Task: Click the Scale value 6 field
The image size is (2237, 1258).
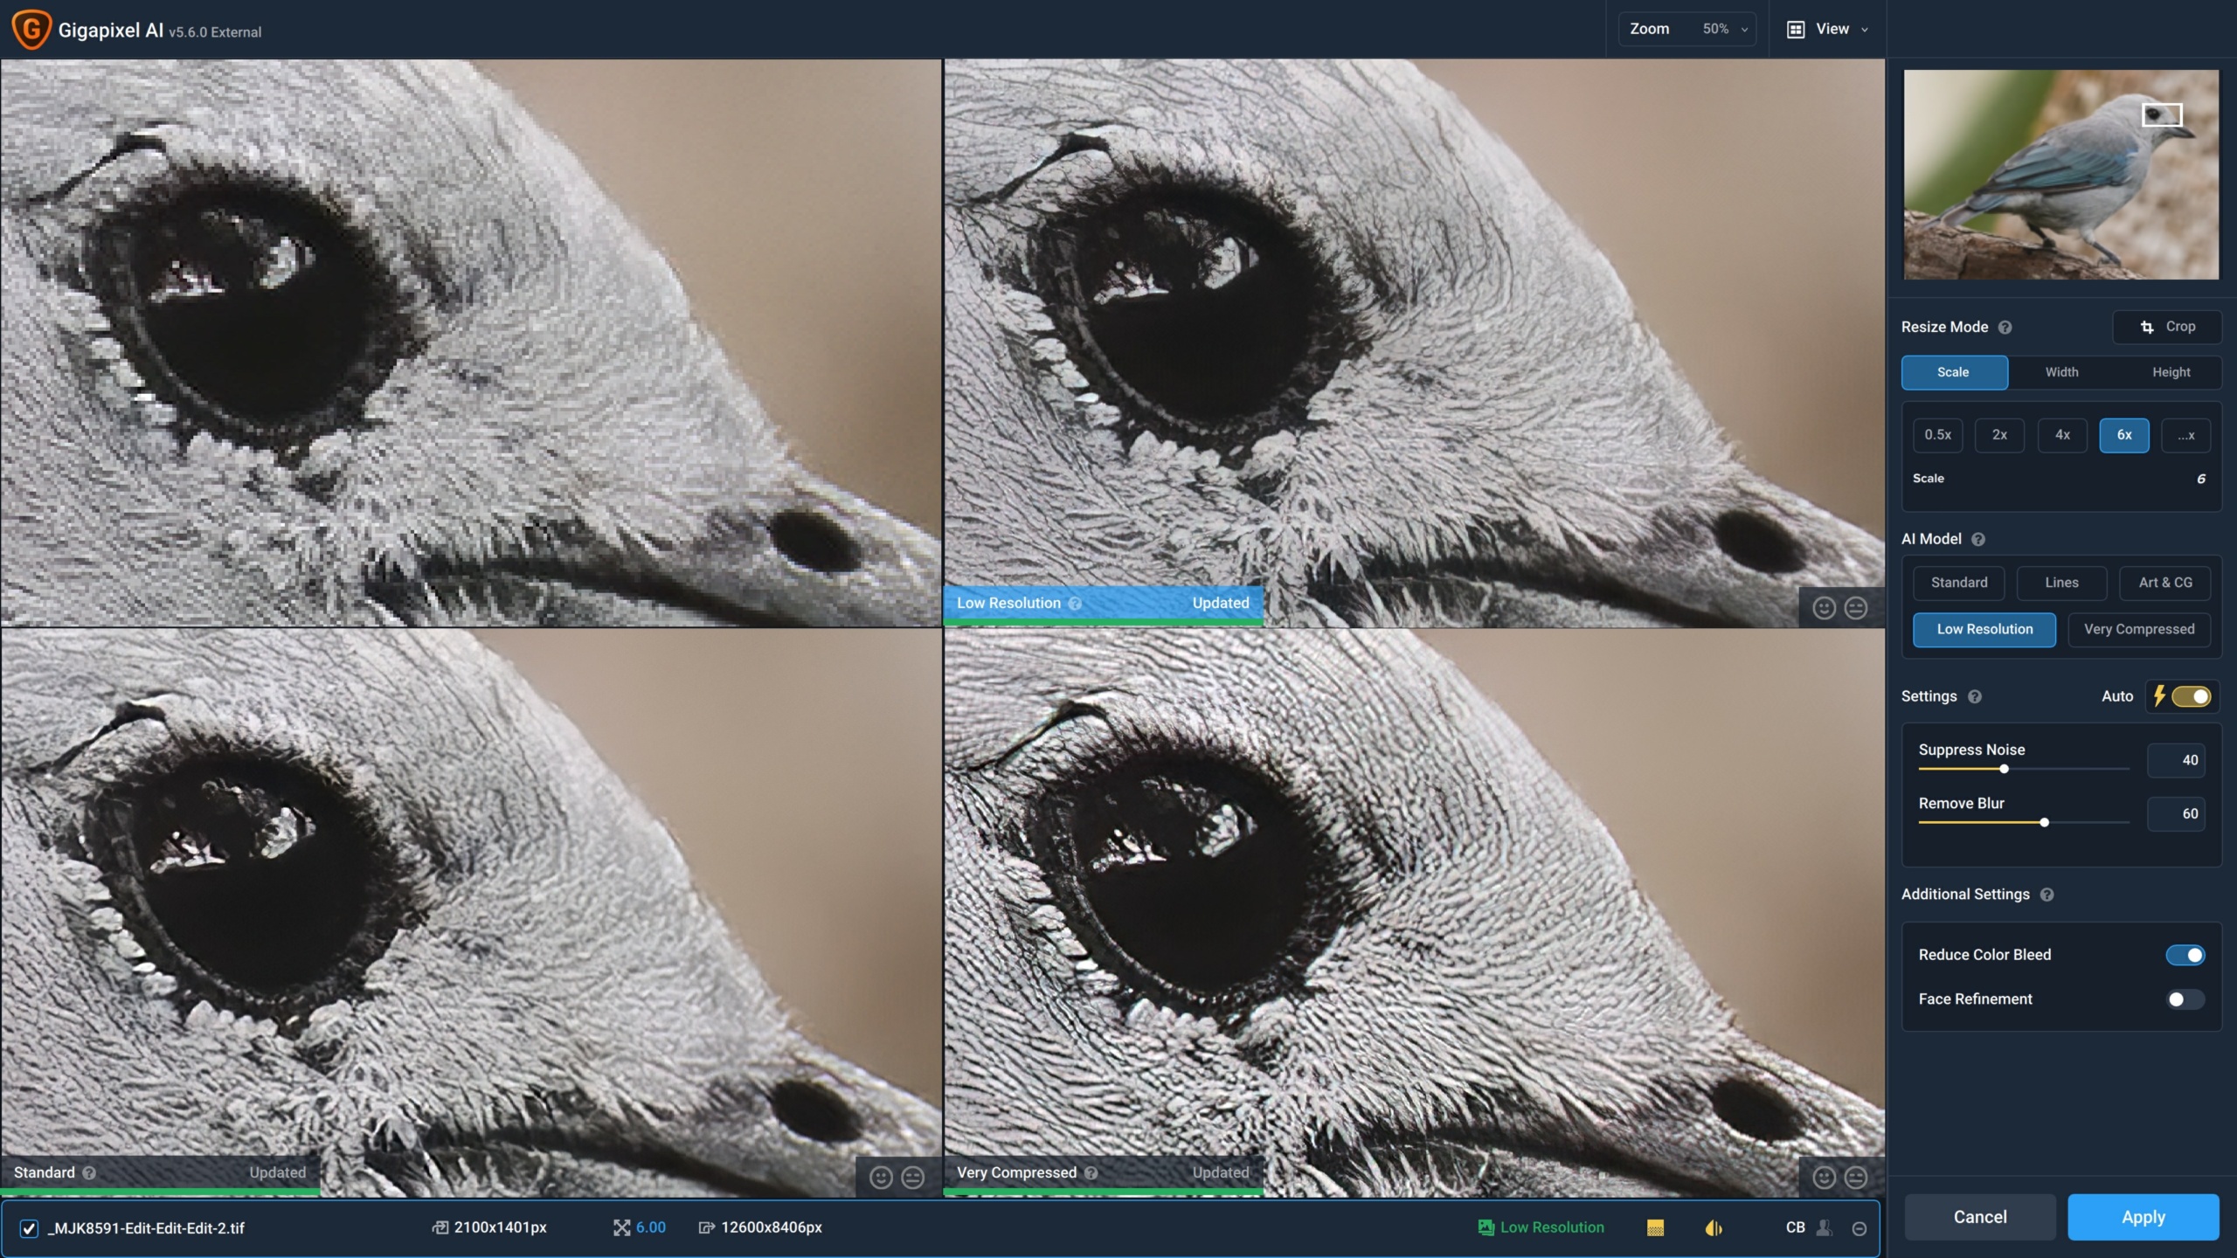Action: pyautogui.click(x=2200, y=480)
